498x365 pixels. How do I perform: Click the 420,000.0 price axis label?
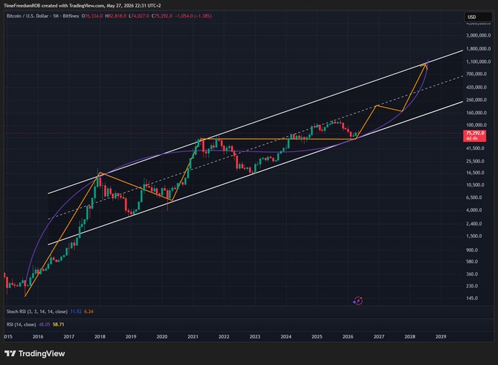tap(476, 87)
